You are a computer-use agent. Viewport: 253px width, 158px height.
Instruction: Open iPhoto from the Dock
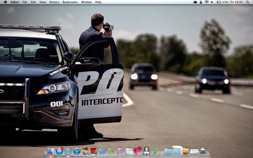86,151
